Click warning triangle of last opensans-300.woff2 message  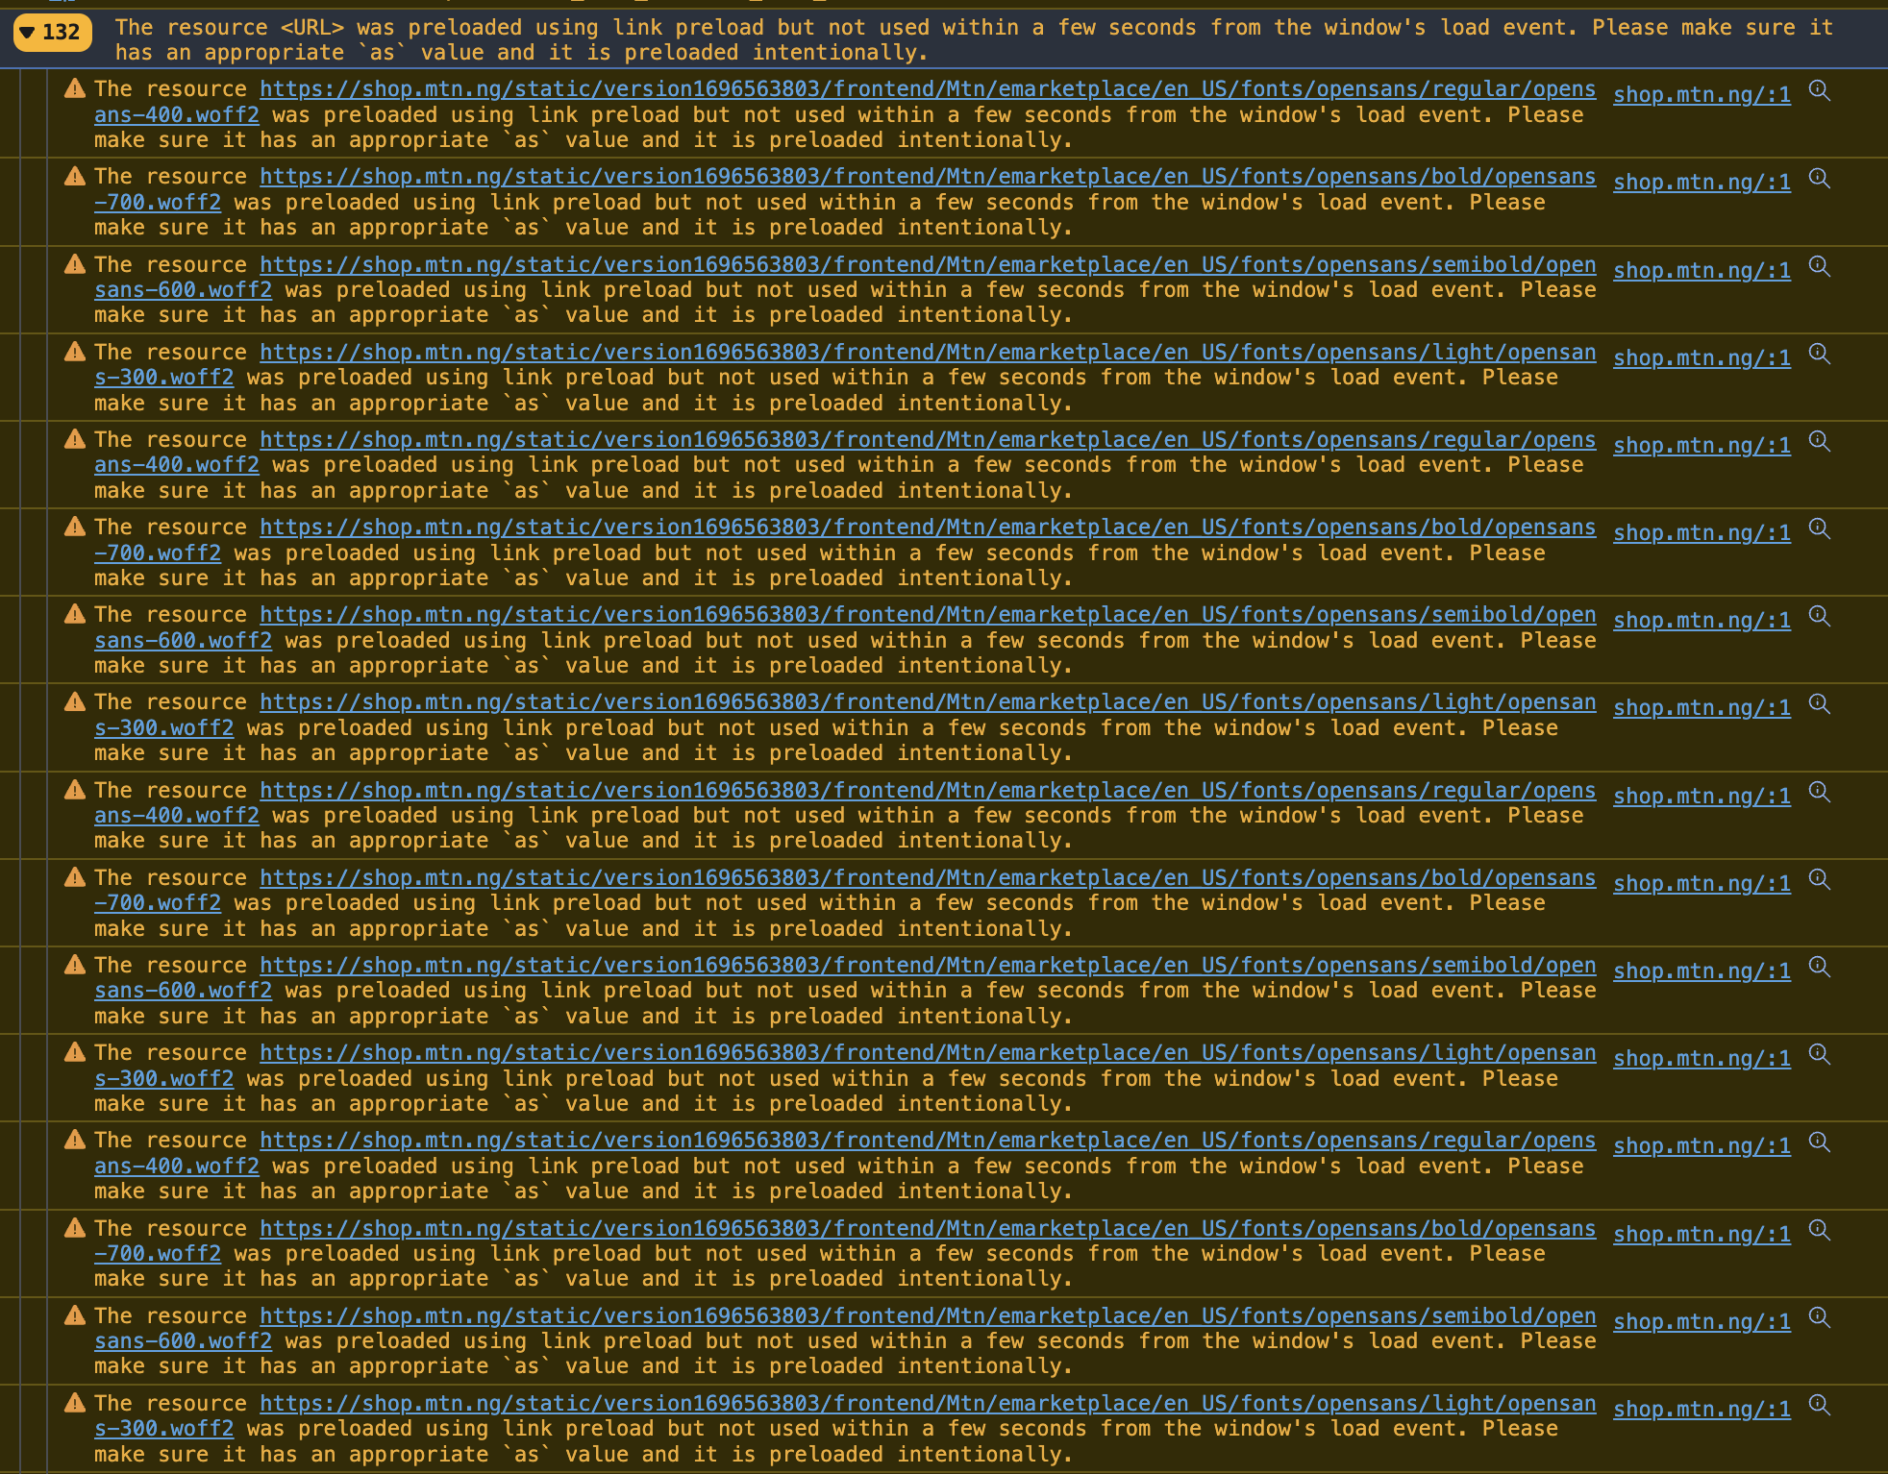click(75, 1403)
